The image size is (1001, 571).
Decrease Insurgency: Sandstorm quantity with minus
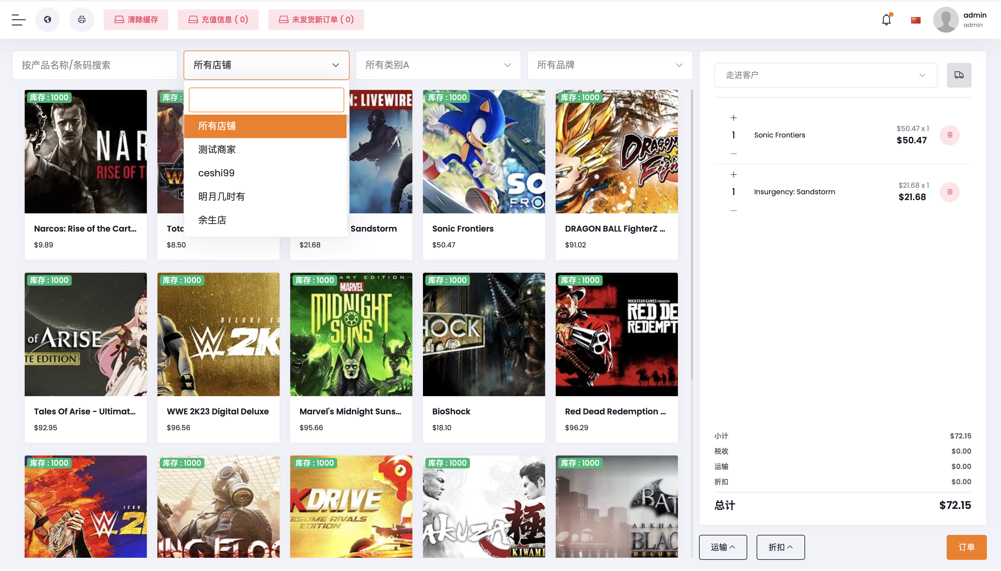[734, 211]
